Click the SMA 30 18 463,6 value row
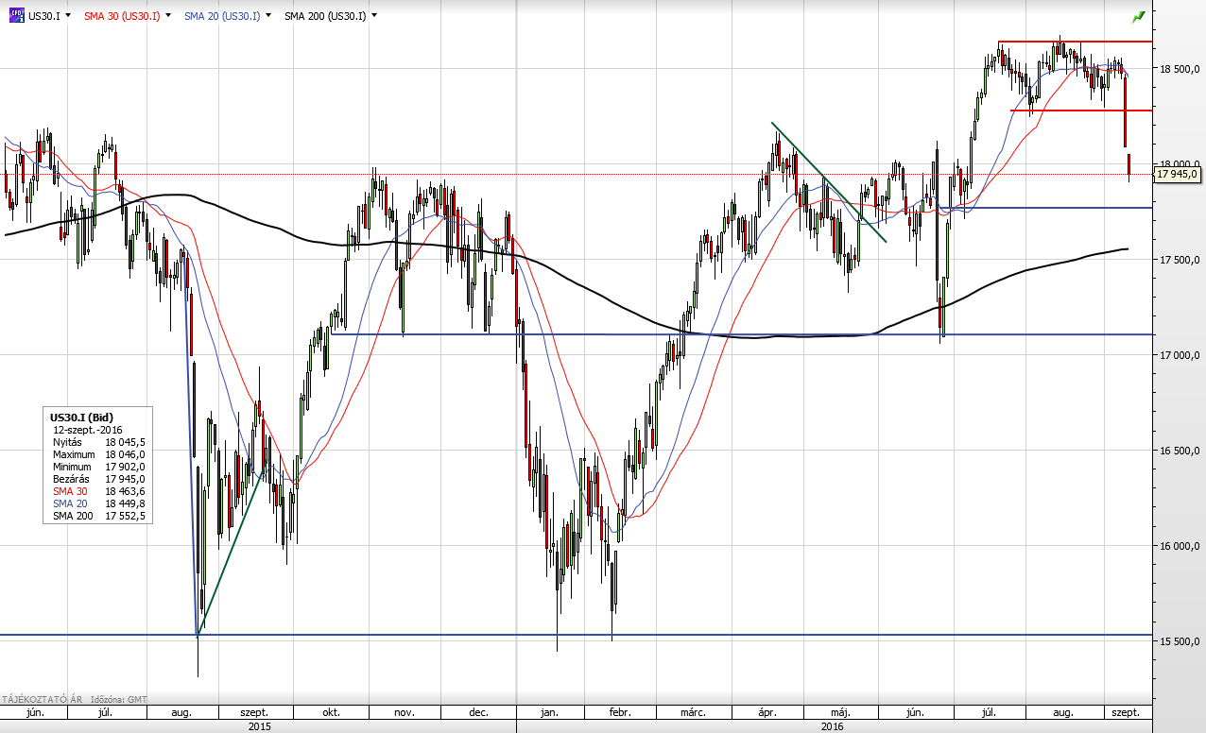 pyautogui.click(x=97, y=491)
